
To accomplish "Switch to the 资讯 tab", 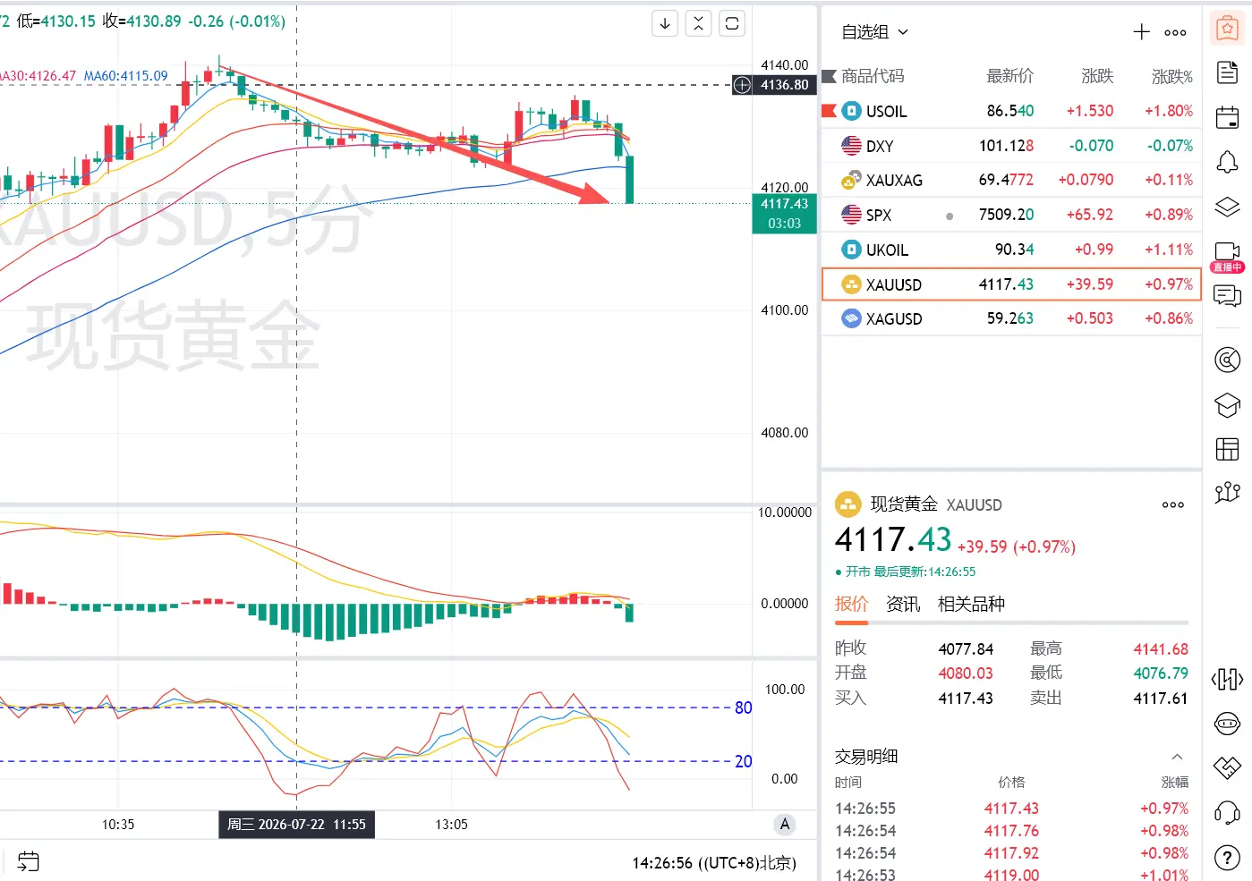I will pos(903,604).
